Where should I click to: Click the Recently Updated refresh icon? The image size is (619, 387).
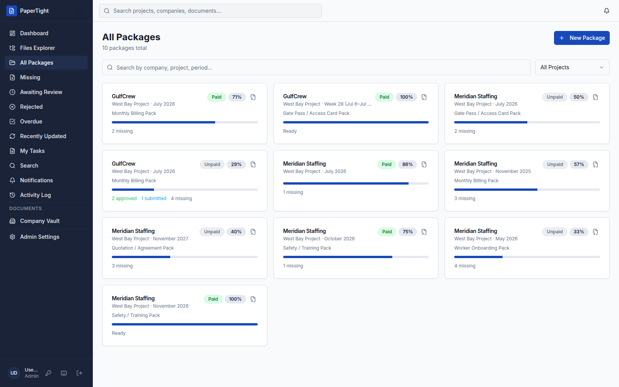[x=12, y=136]
